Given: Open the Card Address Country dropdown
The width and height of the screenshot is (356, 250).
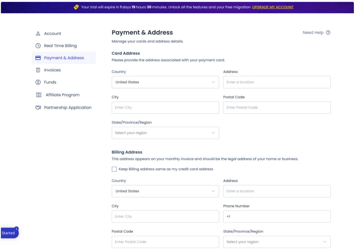Looking at the screenshot, I should [x=165, y=82].
